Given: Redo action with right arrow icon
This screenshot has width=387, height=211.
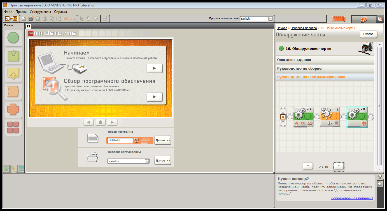Looking at the screenshot, I should coord(72,19).
